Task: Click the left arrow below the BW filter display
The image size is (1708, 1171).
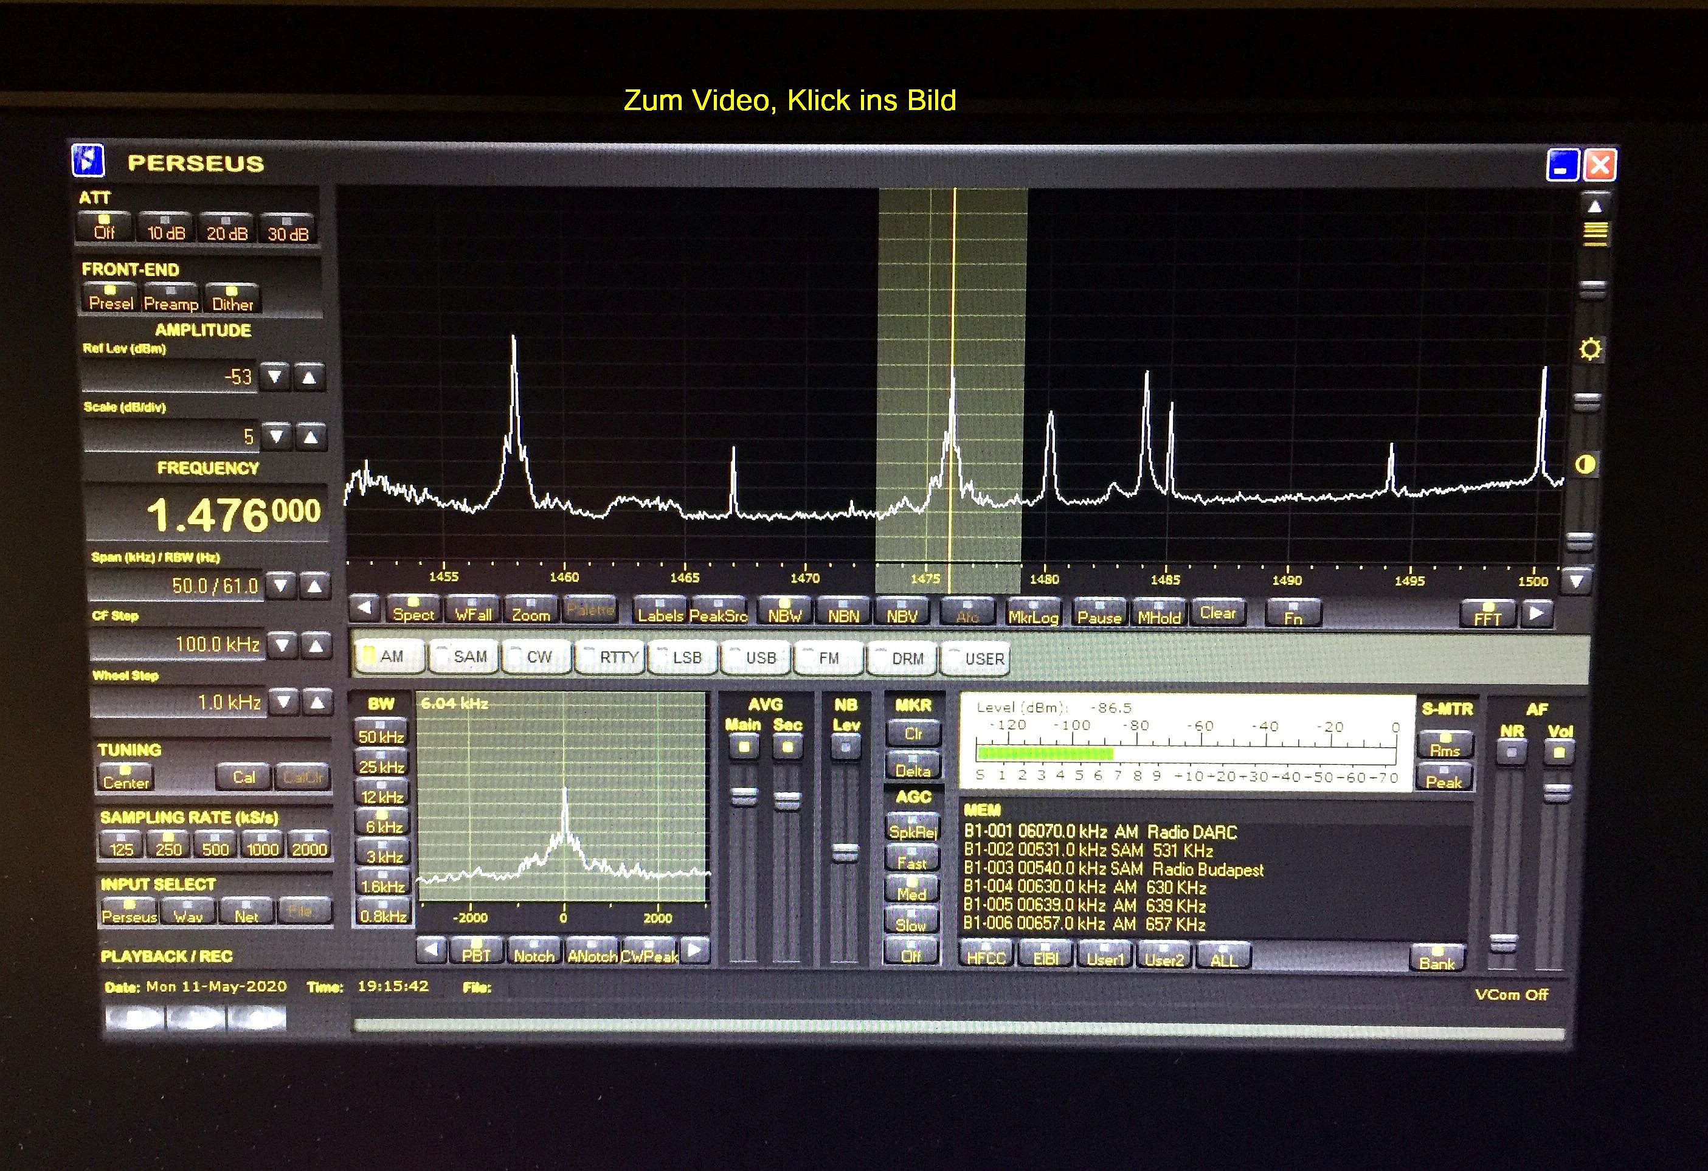Action: pos(432,950)
